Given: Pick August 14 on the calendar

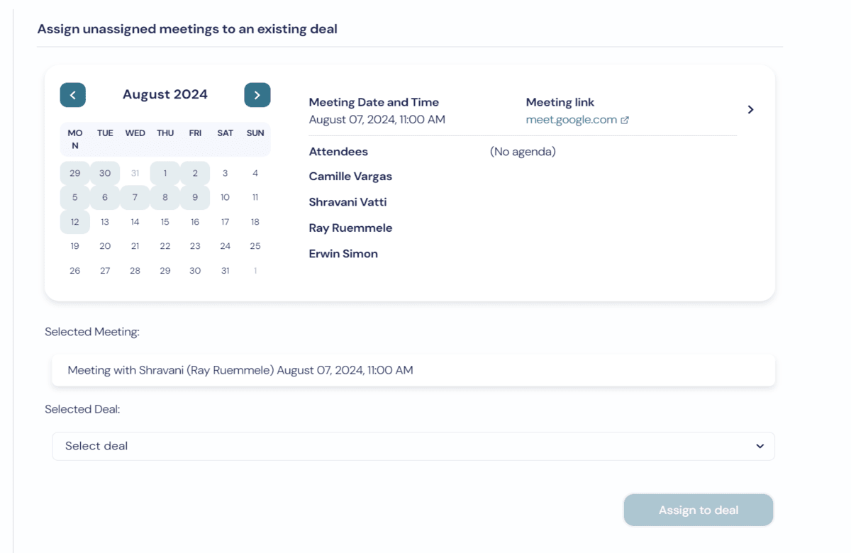Looking at the screenshot, I should tap(135, 222).
